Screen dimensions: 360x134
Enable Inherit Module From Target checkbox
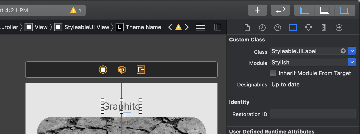click(x=273, y=73)
